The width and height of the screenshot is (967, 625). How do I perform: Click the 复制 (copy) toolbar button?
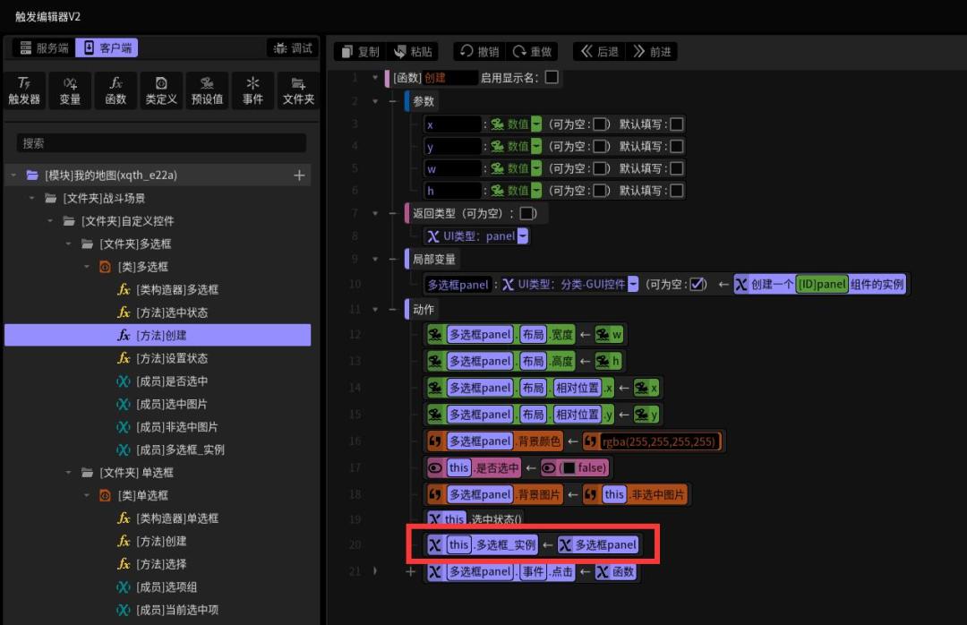click(x=361, y=51)
